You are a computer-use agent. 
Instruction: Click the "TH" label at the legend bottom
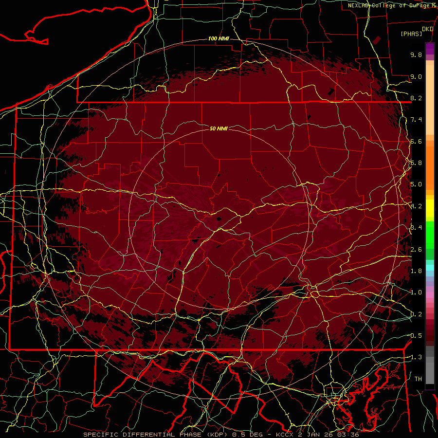418,379
